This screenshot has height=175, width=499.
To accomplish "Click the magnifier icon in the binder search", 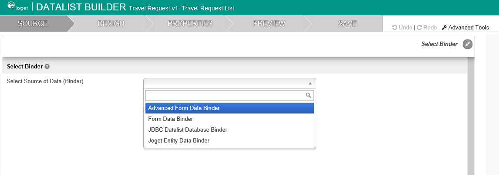I will [308, 95].
